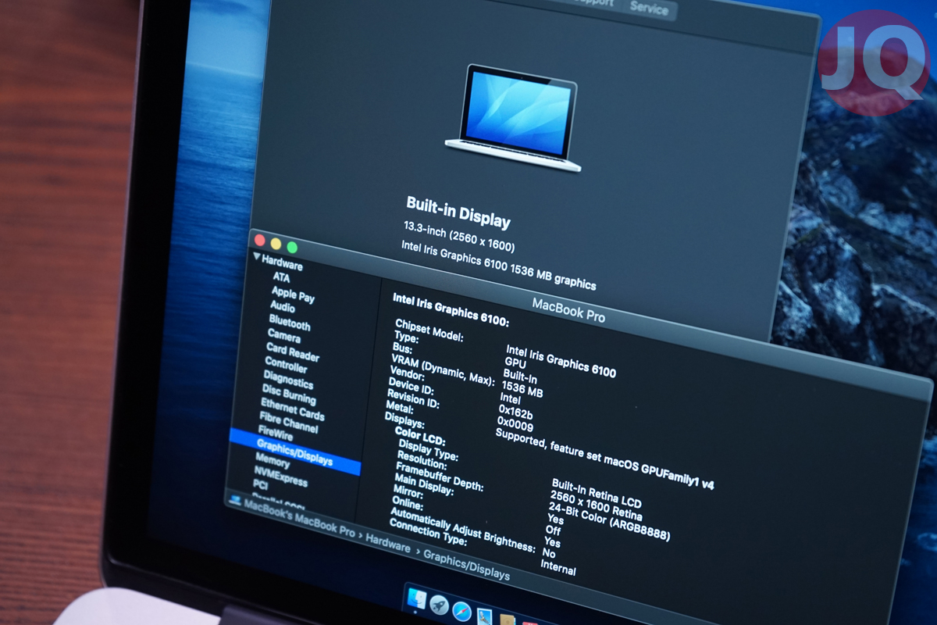Close the System Information window
Screen dimensions: 937x625
pyautogui.click(x=260, y=240)
